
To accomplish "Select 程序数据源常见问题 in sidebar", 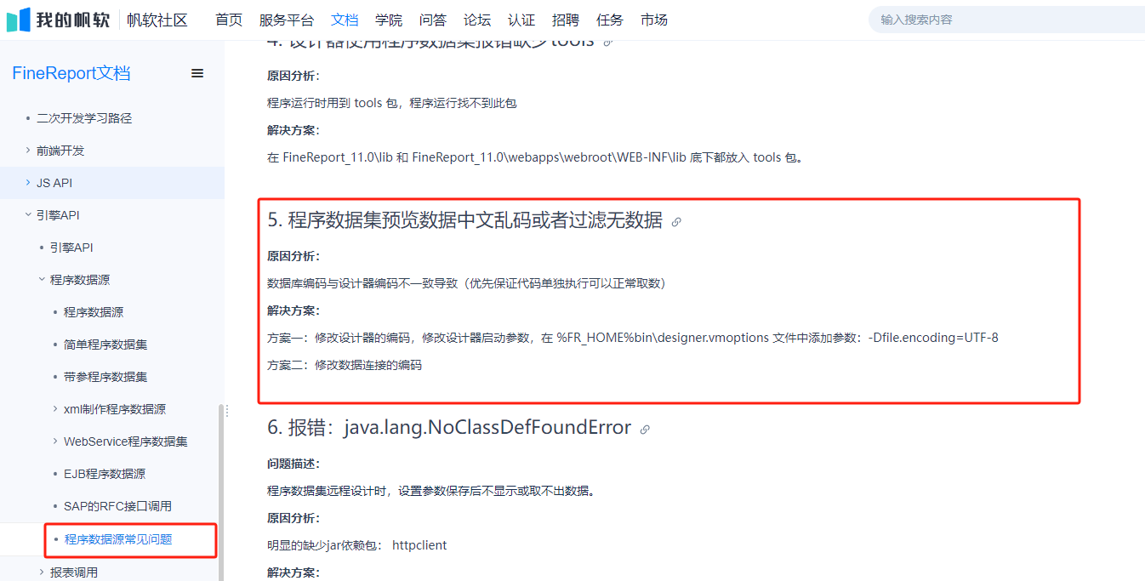I will 118,538.
